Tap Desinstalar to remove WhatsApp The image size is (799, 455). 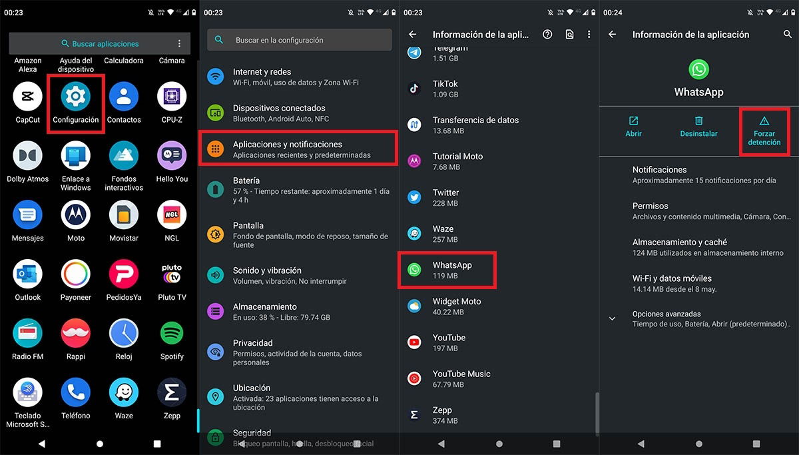click(698, 127)
